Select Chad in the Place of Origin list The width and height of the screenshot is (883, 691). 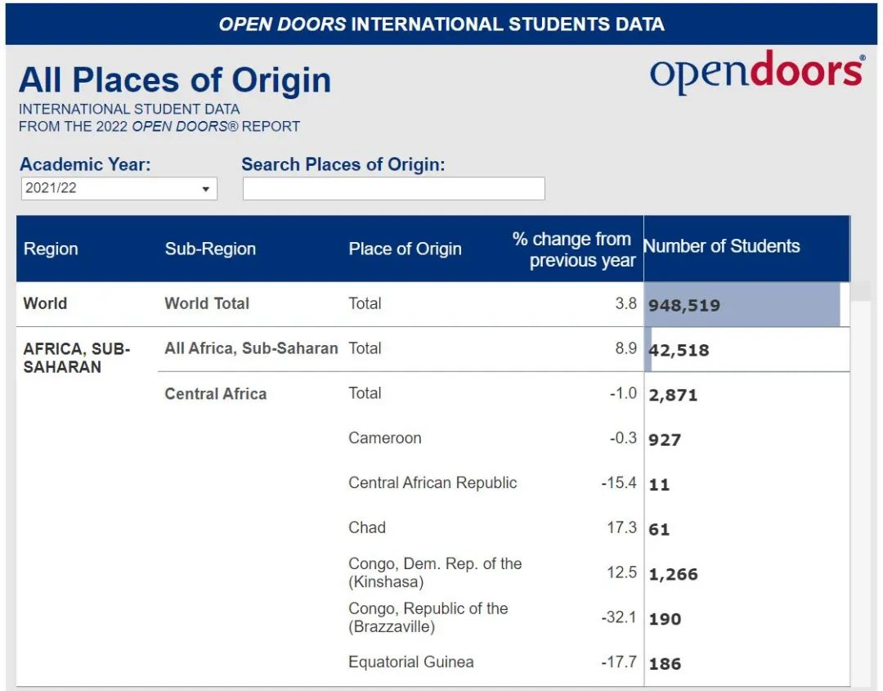(366, 527)
